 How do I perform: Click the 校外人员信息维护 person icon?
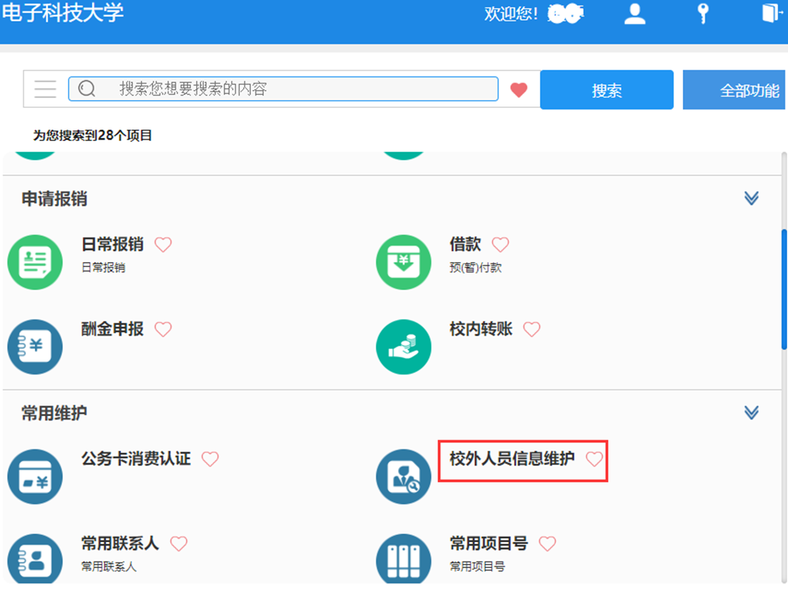pos(404,477)
